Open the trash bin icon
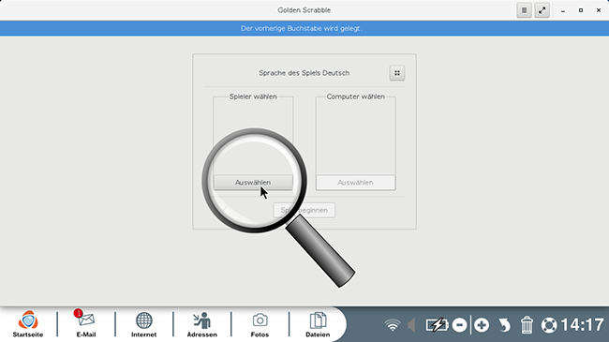The height and width of the screenshot is (342, 609). pos(527,325)
